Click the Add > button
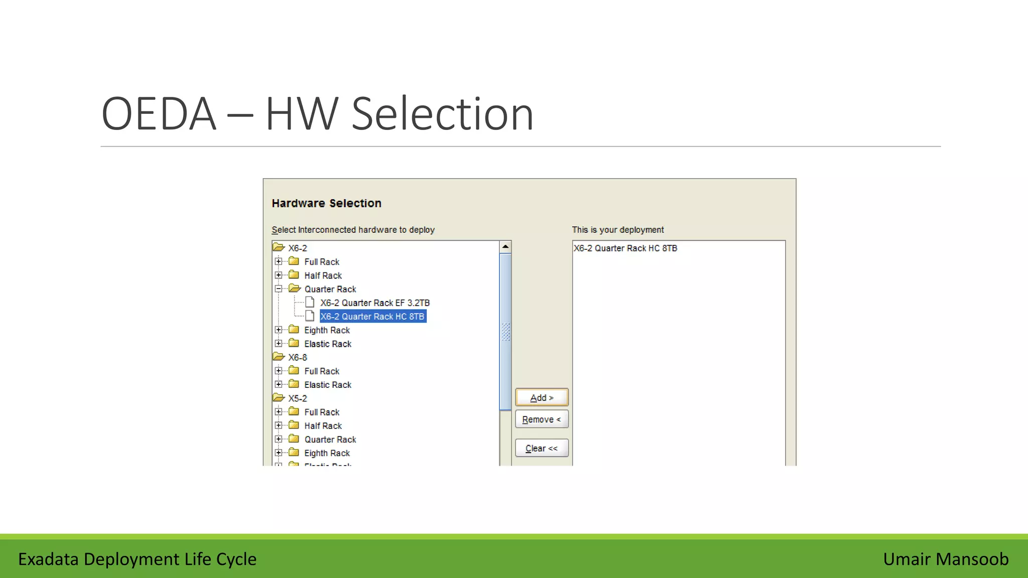This screenshot has height=578, width=1028. coord(542,397)
